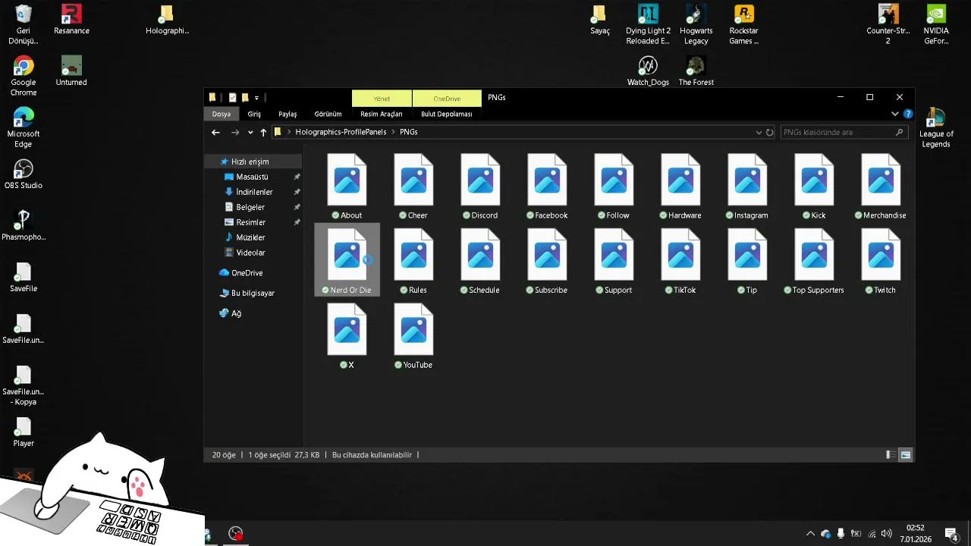Open Masaüstü in the navigation pane

[x=252, y=177]
